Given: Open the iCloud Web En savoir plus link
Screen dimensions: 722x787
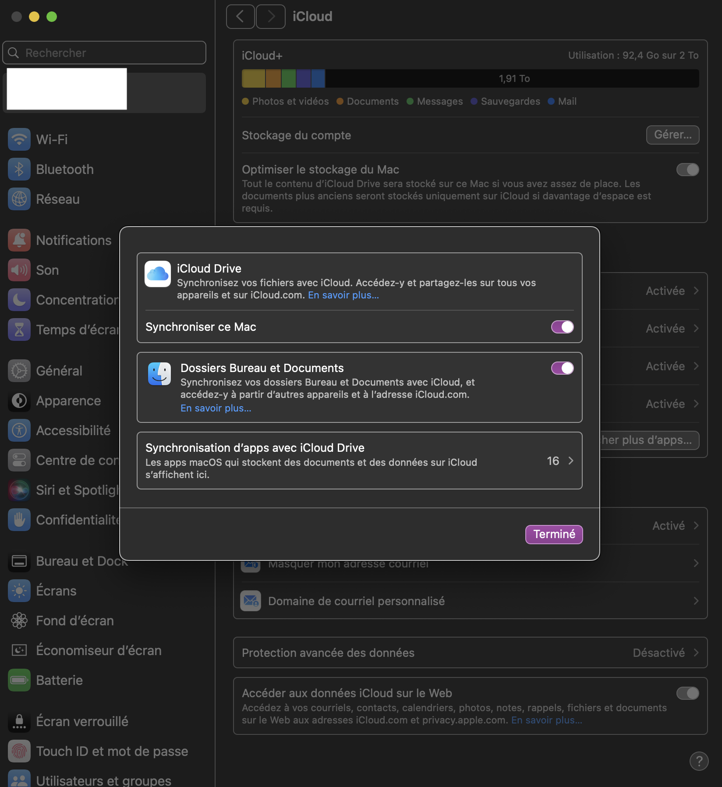Looking at the screenshot, I should 547,720.
